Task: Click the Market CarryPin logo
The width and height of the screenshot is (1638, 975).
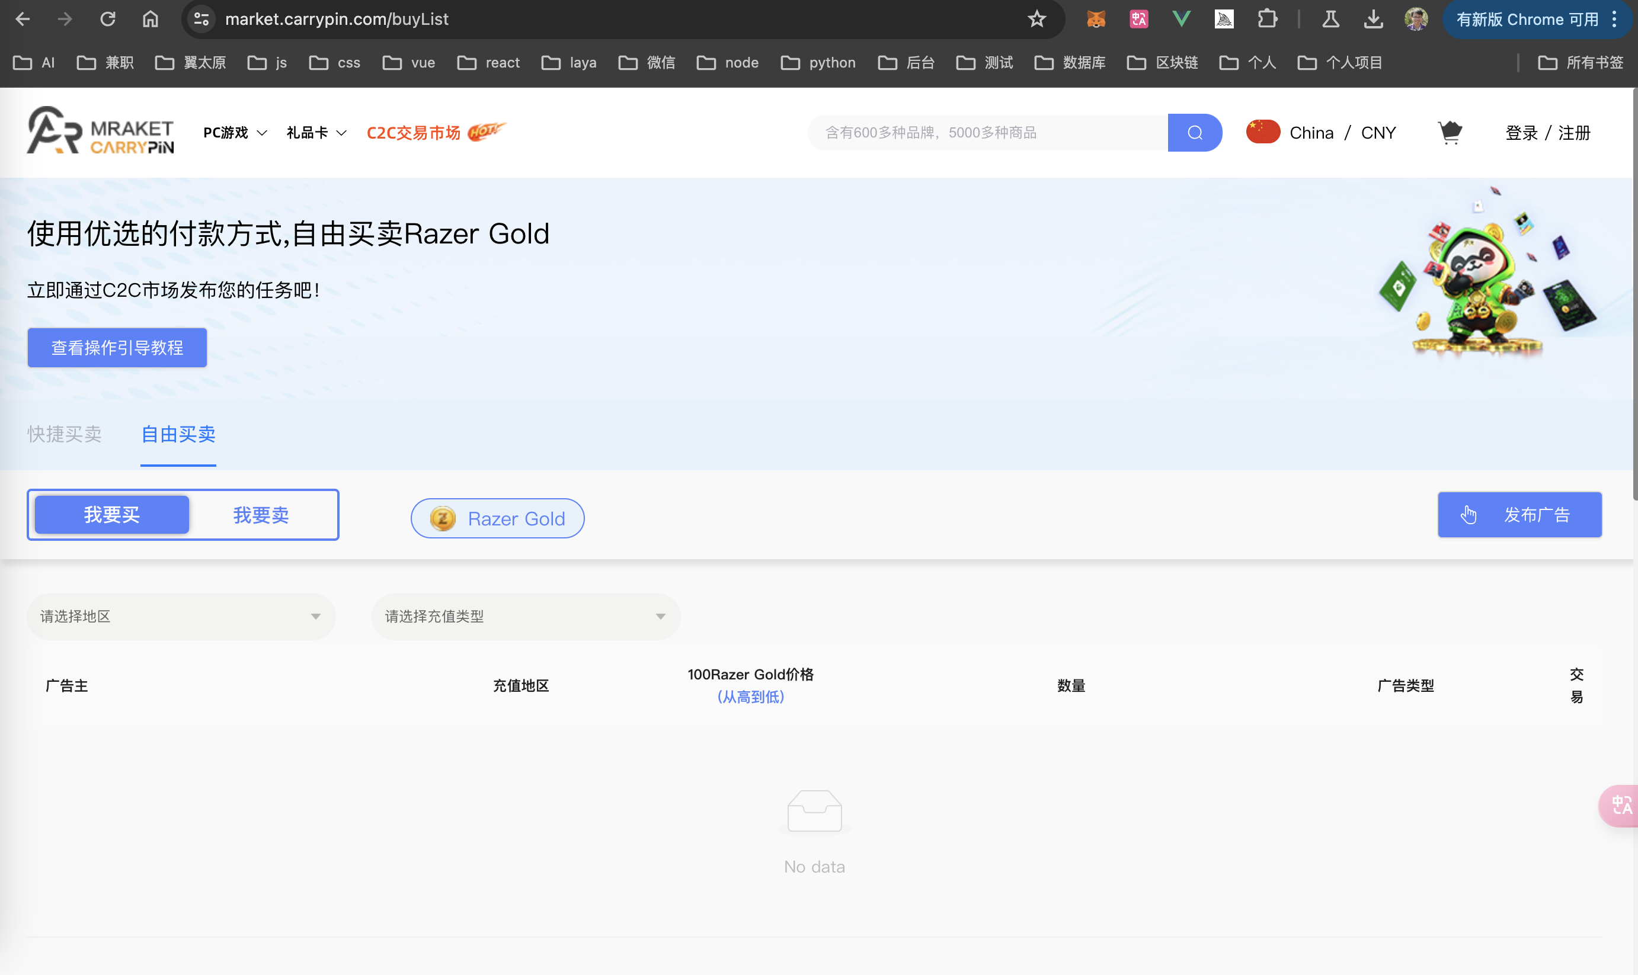Action: (x=100, y=131)
